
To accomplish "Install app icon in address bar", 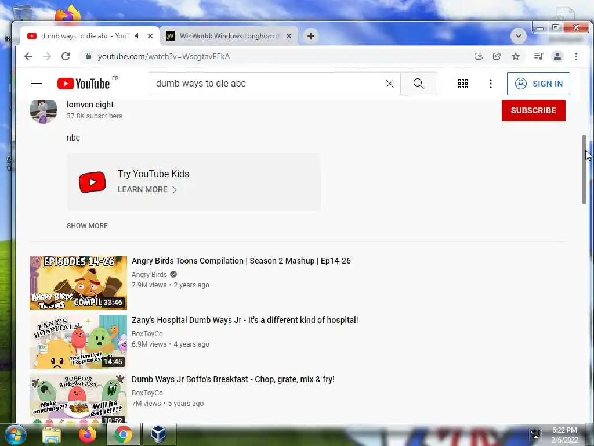I will (479, 56).
